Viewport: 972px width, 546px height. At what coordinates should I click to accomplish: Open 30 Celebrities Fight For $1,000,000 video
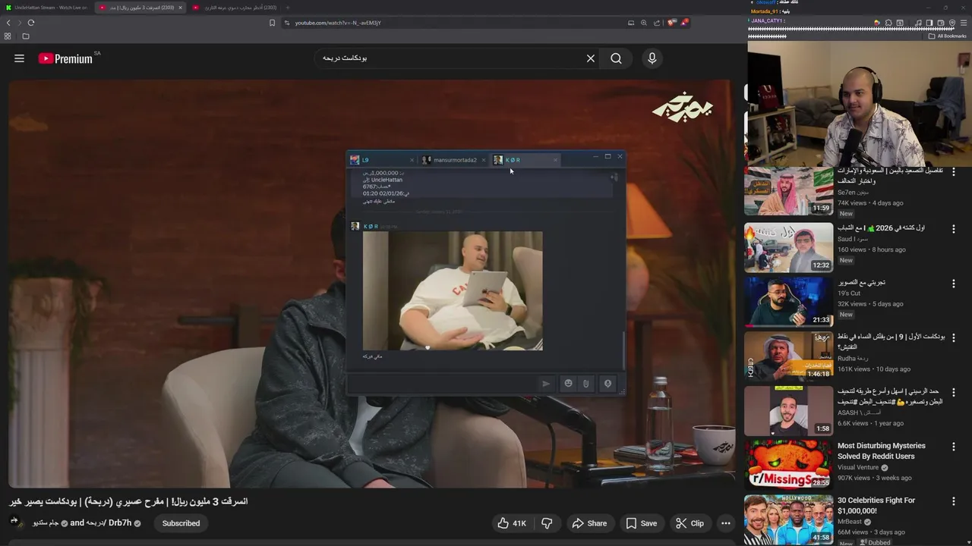click(x=876, y=506)
